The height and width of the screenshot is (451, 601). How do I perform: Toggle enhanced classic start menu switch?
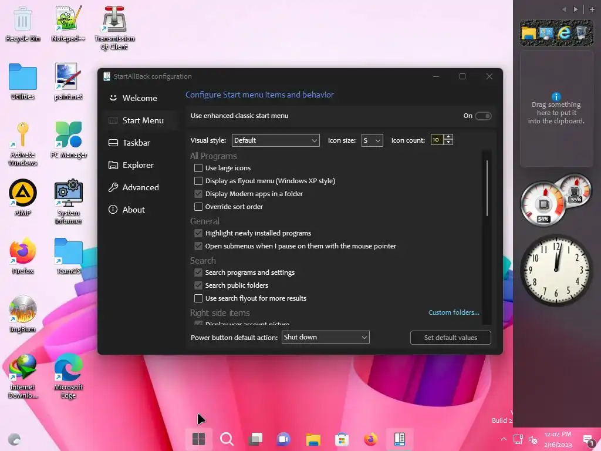point(483,116)
